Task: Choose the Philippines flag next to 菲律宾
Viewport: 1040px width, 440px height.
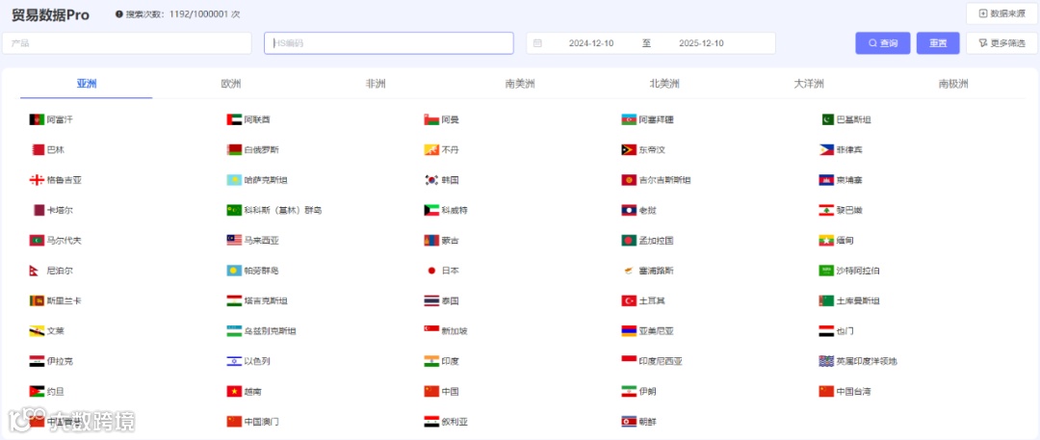Action: [x=826, y=150]
